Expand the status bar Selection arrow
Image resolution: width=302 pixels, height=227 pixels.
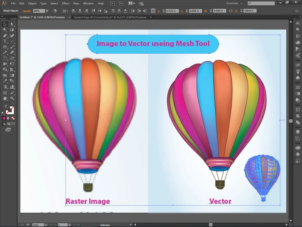coord(131,225)
